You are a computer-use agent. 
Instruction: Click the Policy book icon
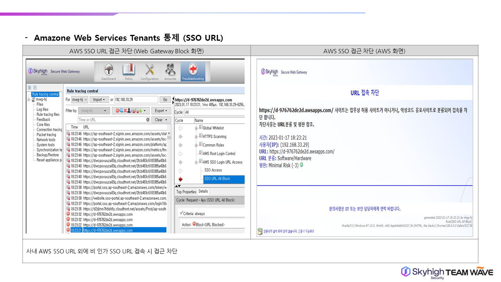coord(129,71)
